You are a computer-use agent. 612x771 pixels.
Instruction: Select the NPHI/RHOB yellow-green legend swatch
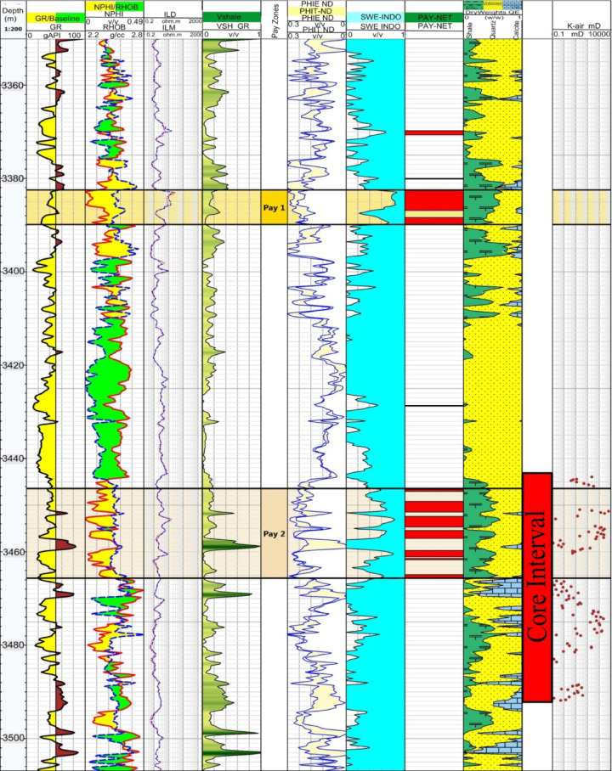point(116,7)
